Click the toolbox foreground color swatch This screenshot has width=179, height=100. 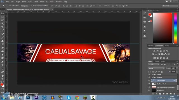coord(2,84)
